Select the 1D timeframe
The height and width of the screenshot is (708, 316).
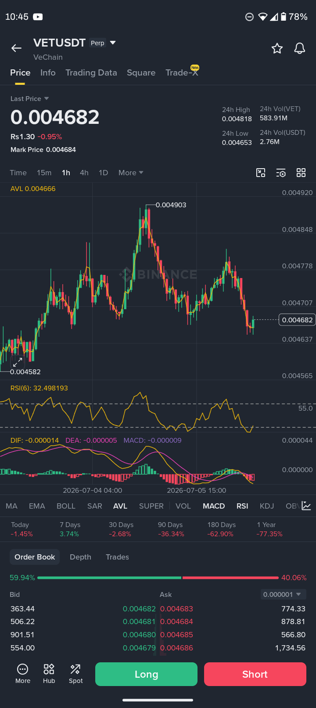(104, 173)
